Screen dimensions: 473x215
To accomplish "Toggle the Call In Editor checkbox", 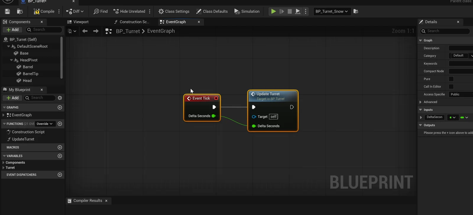I will (451, 86).
